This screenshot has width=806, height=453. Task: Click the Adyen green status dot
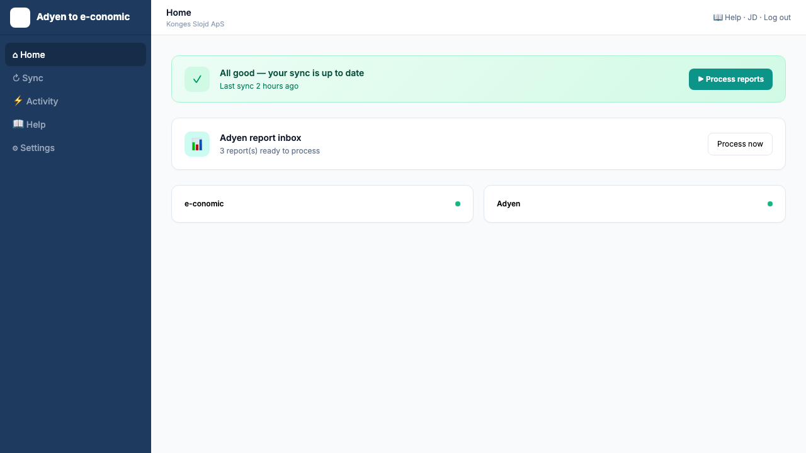770,204
